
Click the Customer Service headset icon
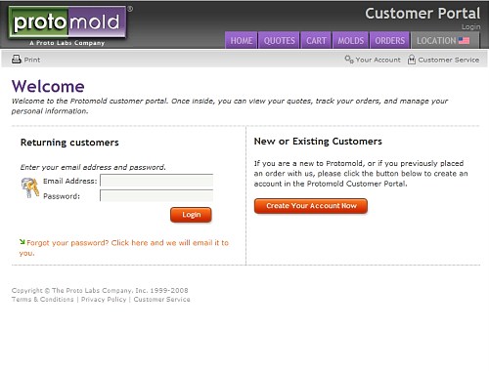click(412, 60)
